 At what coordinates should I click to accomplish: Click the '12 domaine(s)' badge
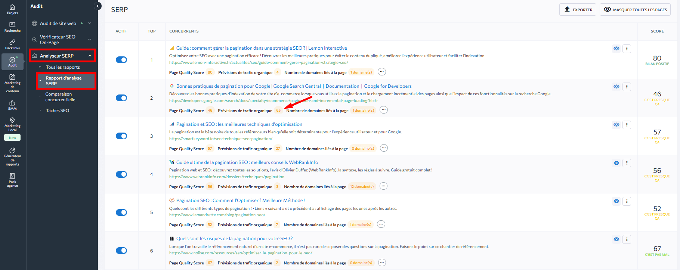pos(362,187)
